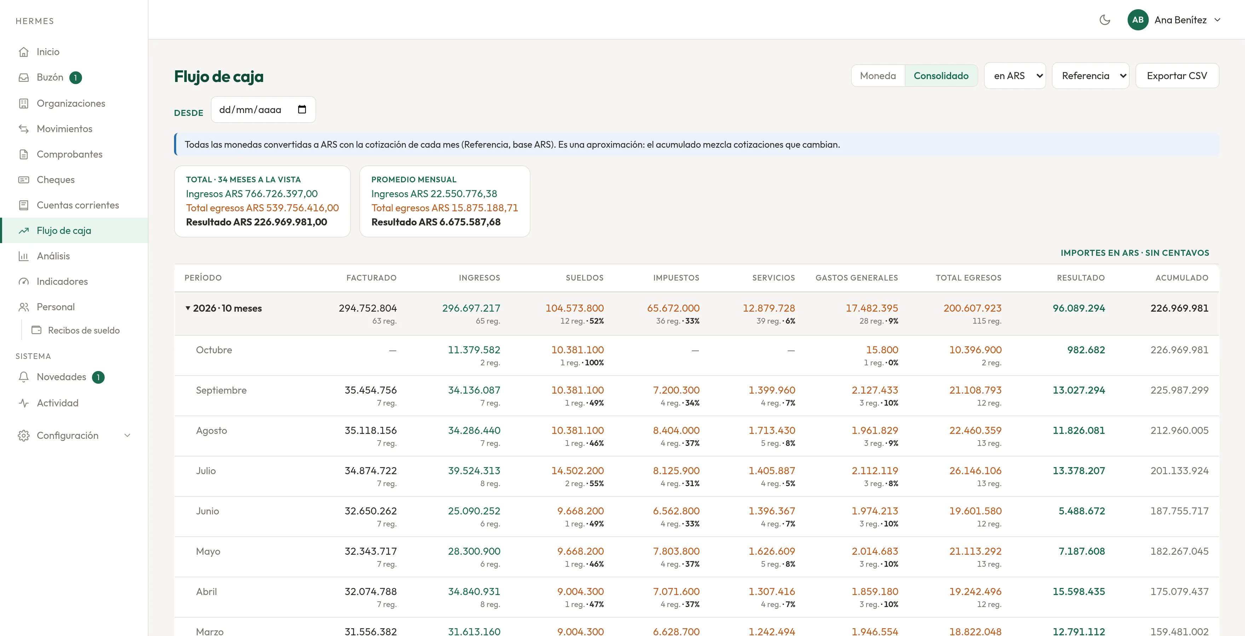Click the Buzón notification badge
The image size is (1245, 636).
[75, 77]
